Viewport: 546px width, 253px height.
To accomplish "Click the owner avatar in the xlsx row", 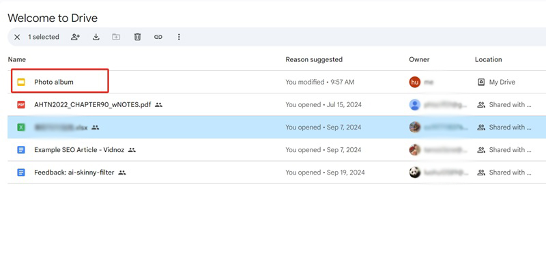I will coord(415,128).
